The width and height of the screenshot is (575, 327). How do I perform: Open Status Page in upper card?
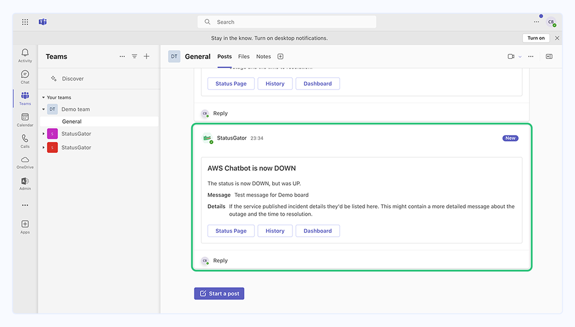pos(231,84)
